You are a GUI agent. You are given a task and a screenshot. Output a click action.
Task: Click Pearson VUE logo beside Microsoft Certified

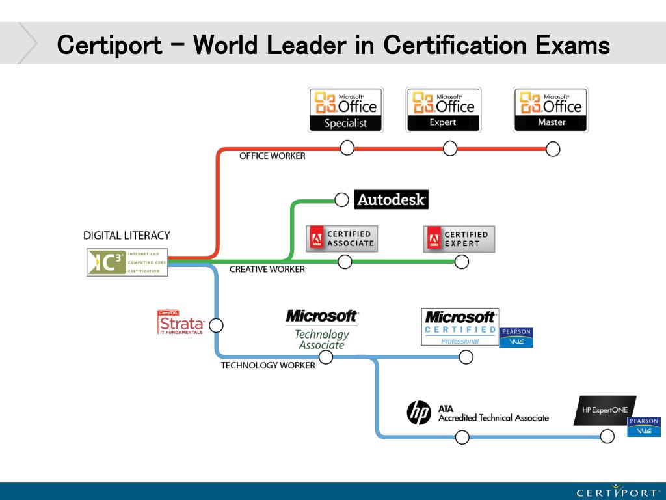pyautogui.click(x=516, y=337)
